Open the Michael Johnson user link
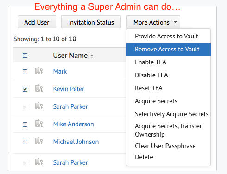Image resolution: width=227 pixels, height=174 pixels. (76, 142)
